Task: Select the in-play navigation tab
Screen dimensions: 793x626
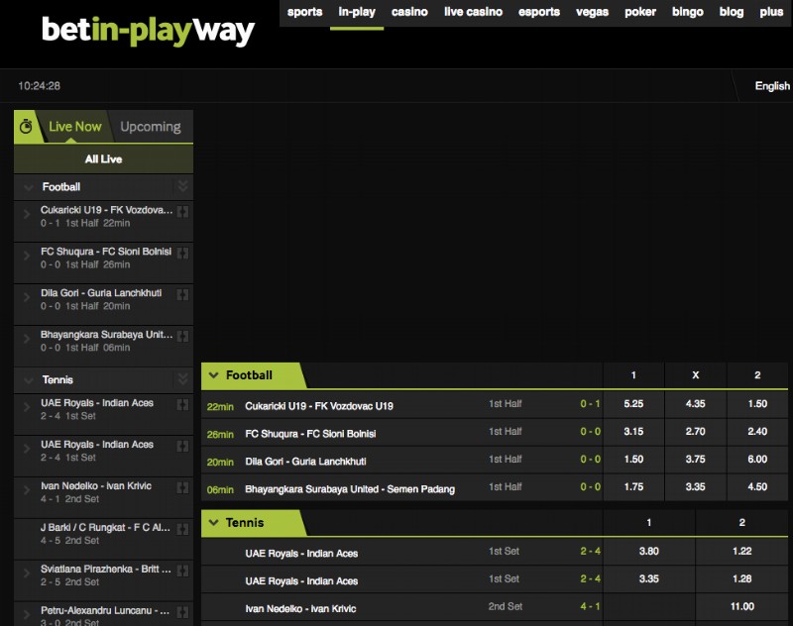Action: pyautogui.click(x=357, y=12)
